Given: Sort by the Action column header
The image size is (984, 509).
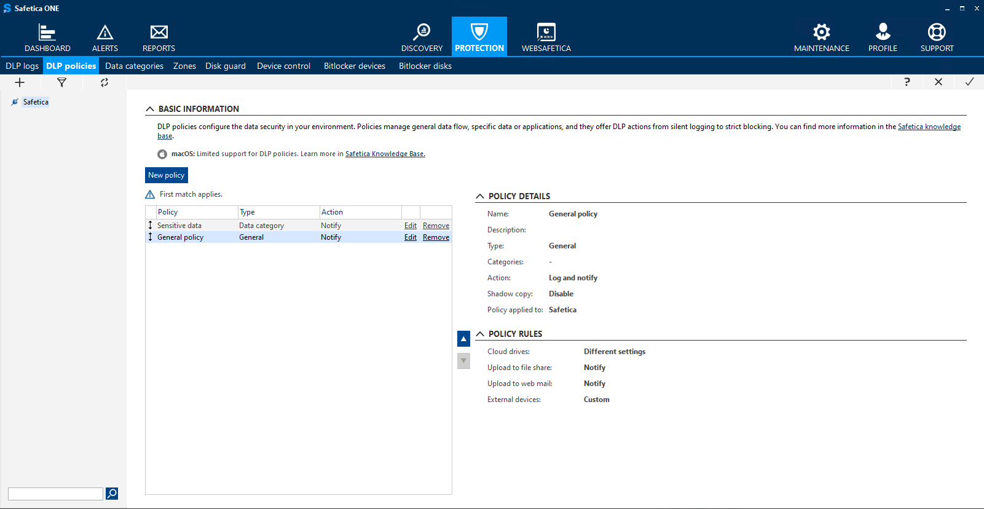Looking at the screenshot, I should click(361, 212).
